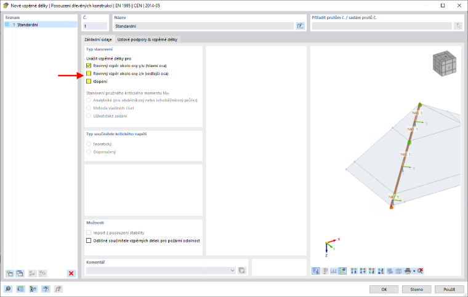Click the edit name icon beside Název
The height and width of the screenshot is (297, 468).
pyautogui.click(x=300, y=26)
